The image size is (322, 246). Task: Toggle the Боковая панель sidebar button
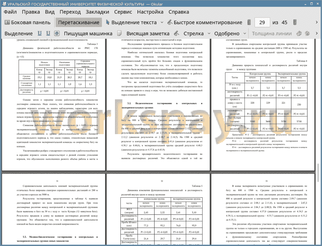(27, 23)
